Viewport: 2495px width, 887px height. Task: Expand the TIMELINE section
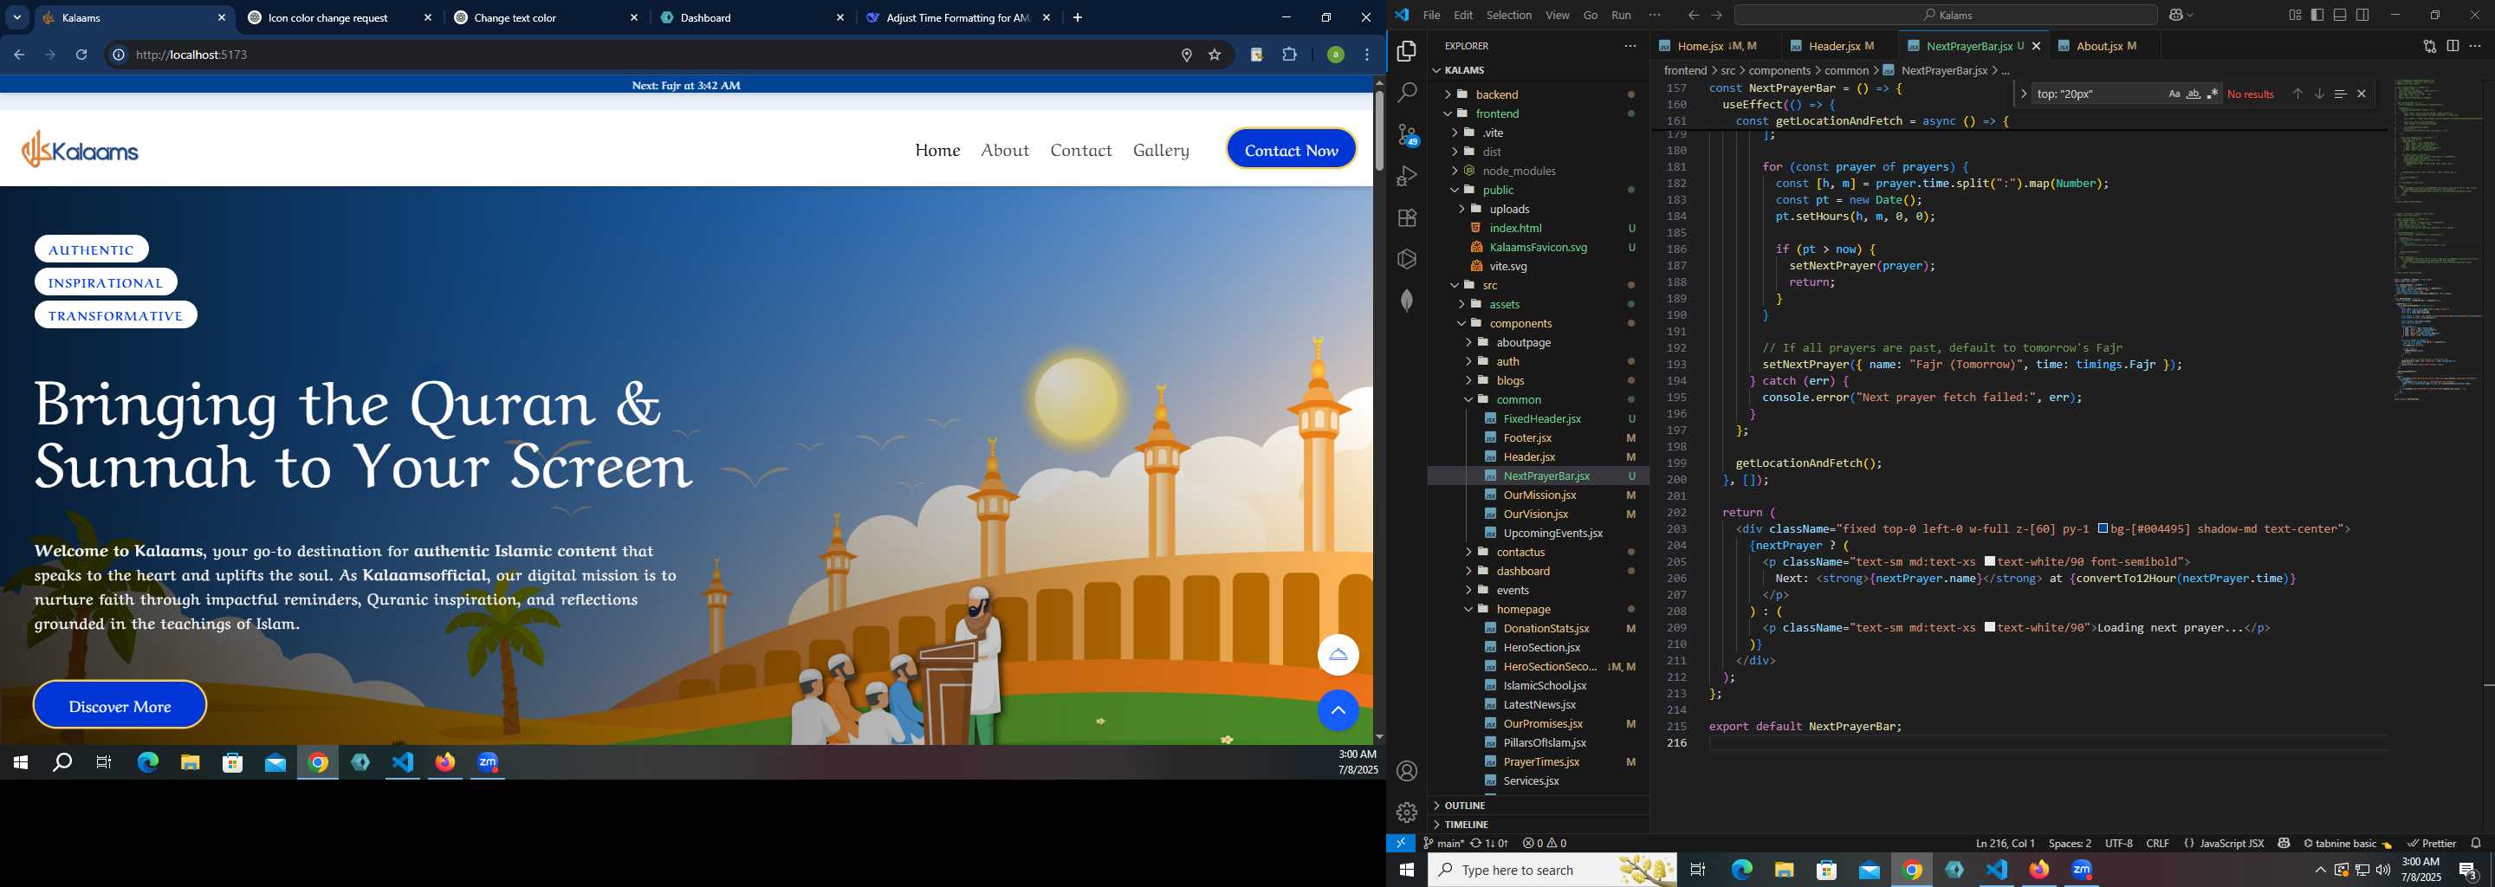click(x=1466, y=825)
